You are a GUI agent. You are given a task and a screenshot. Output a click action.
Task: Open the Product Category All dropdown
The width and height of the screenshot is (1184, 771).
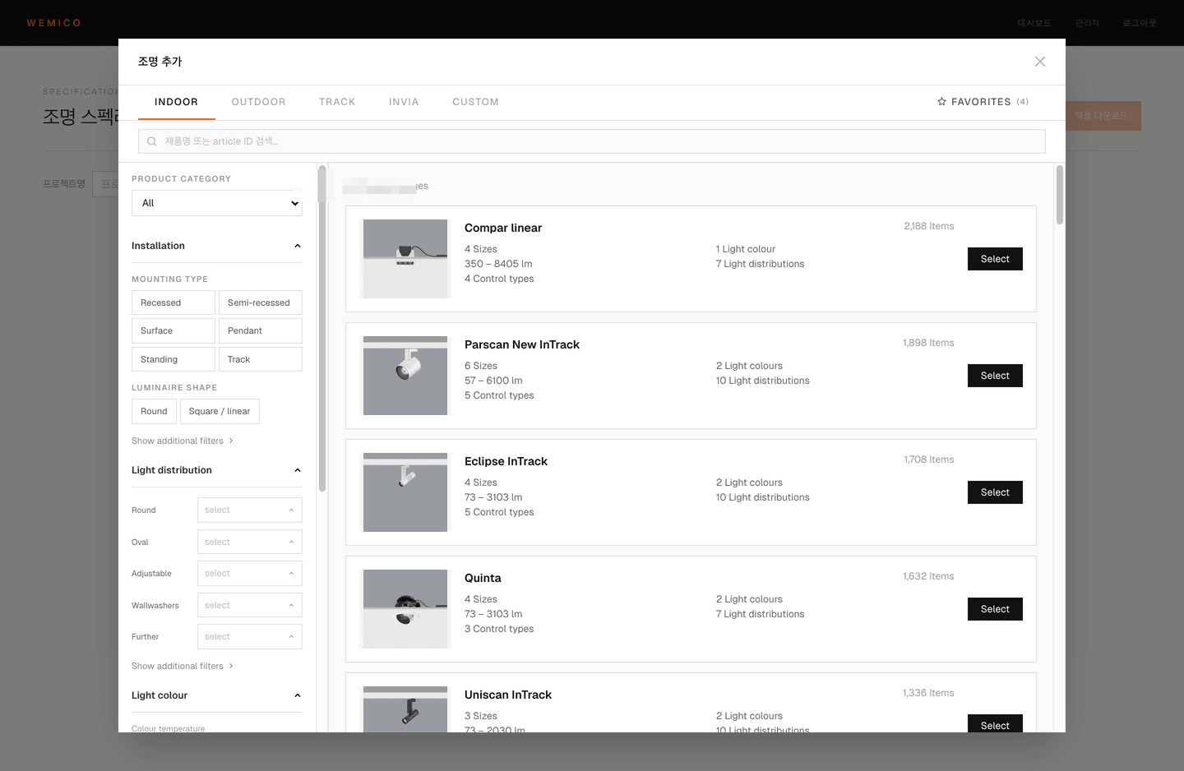coord(217,203)
